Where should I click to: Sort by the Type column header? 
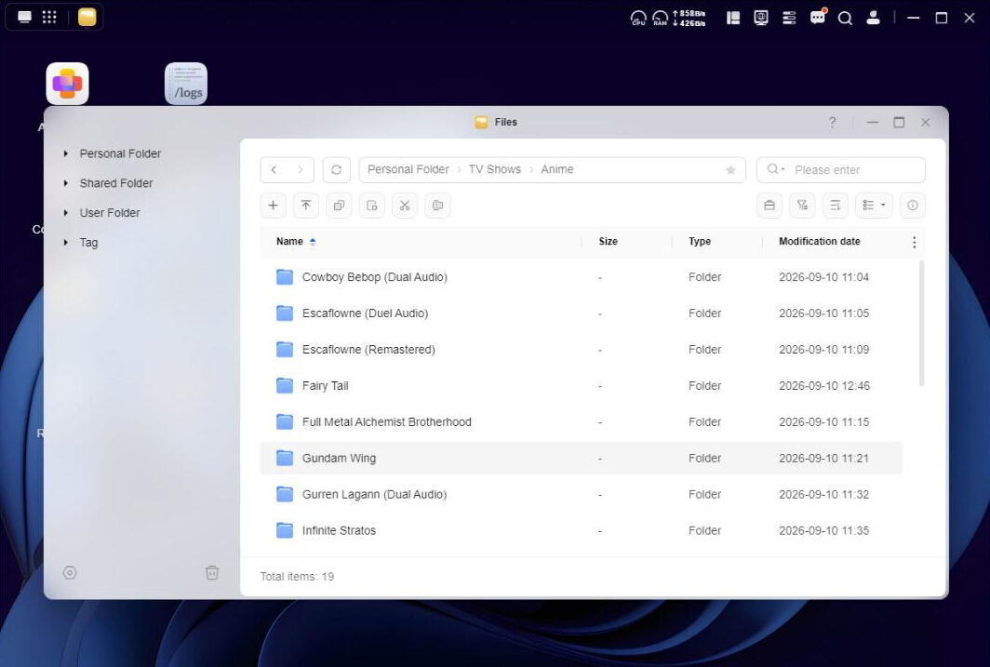click(700, 241)
